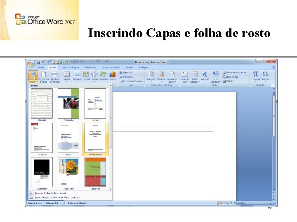Click the Português (Brasil) language indicator
This screenshot has width=297, height=222.
(77, 203)
